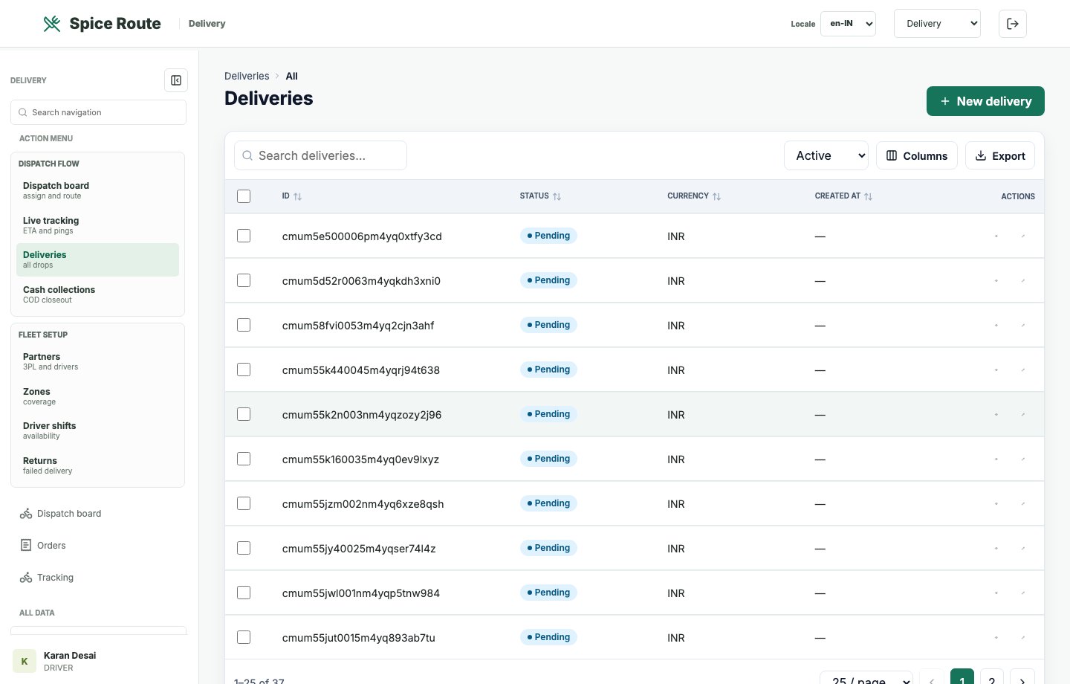Go to Driver shifts availability
The image size is (1070, 684).
(x=97, y=430)
